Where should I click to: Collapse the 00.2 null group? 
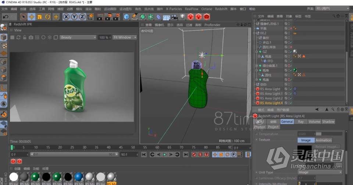254,33
